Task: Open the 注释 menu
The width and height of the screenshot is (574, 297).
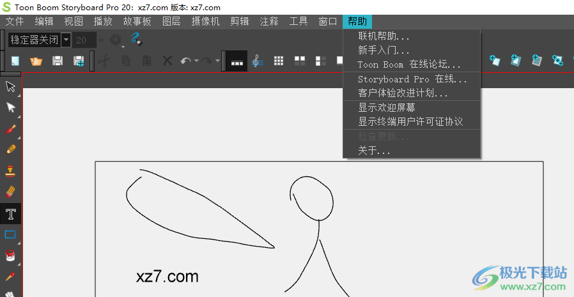Action: coord(269,22)
